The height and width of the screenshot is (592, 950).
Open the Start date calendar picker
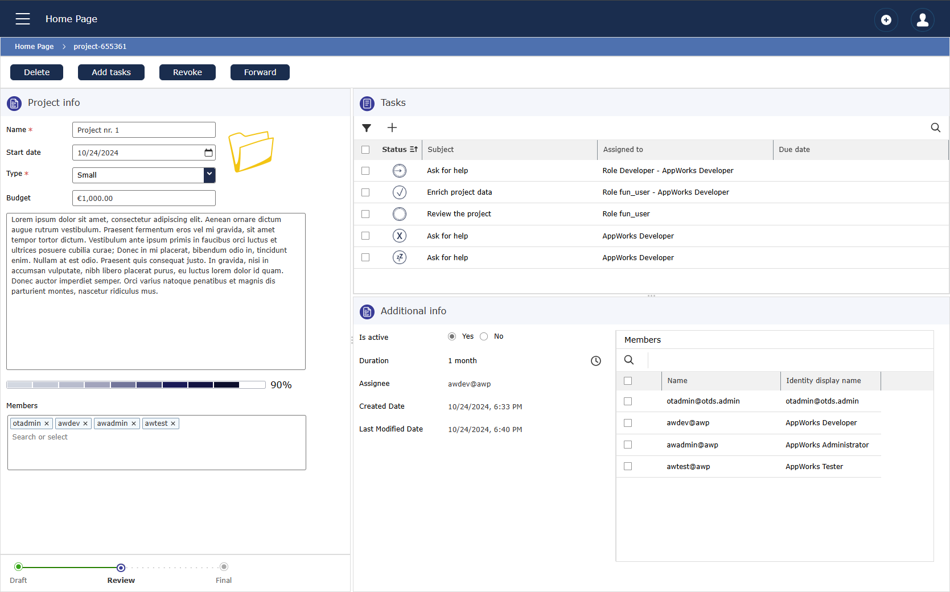pyautogui.click(x=208, y=153)
